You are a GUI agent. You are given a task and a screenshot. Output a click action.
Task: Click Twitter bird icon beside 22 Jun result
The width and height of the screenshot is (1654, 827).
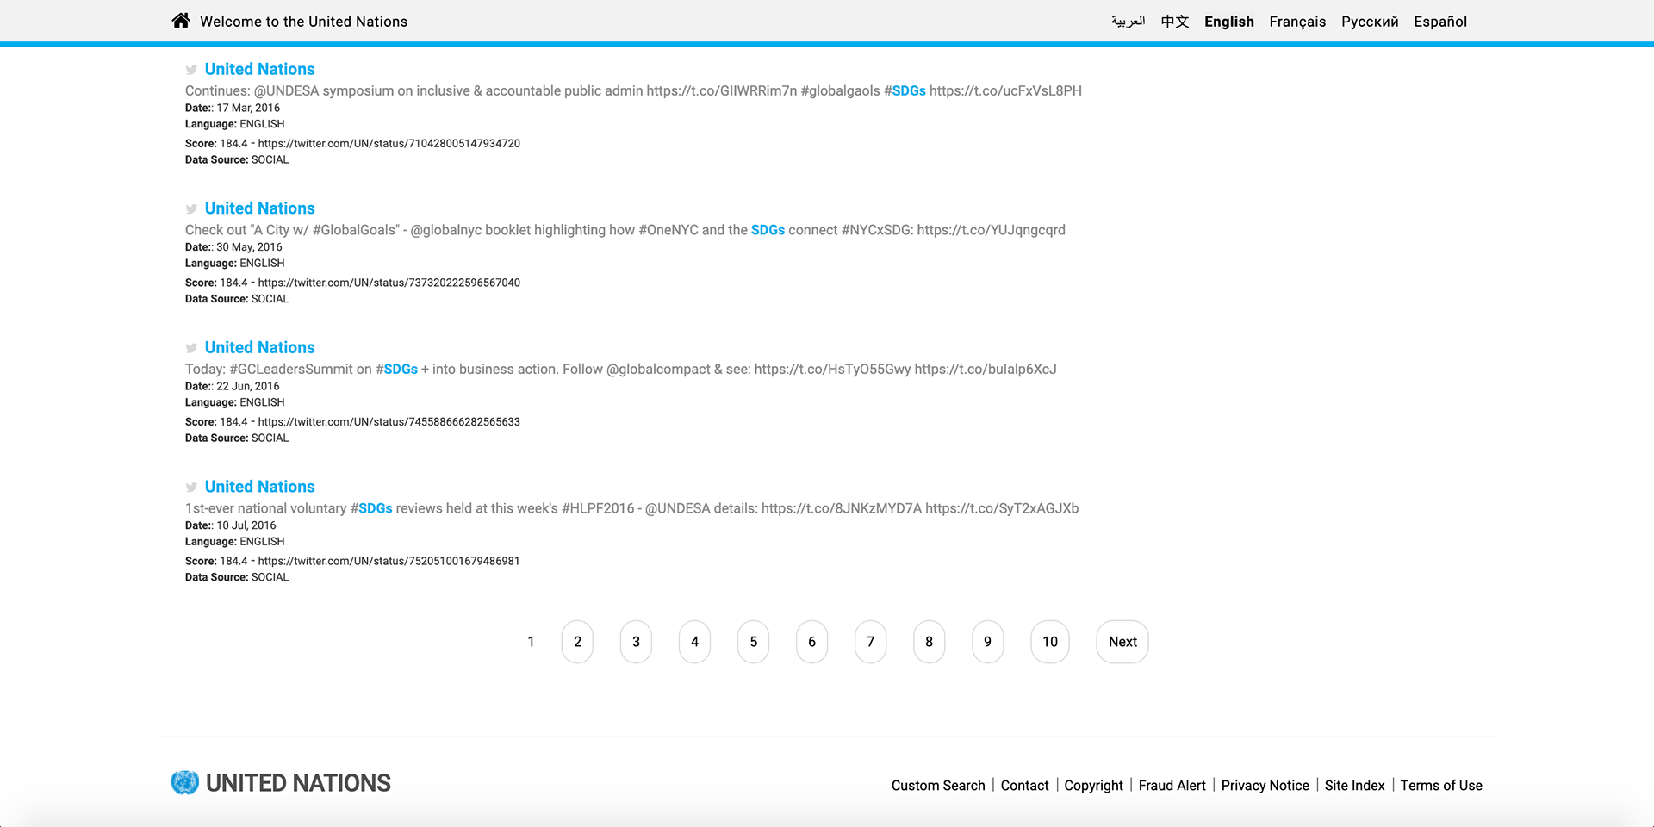click(x=191, y=348)
